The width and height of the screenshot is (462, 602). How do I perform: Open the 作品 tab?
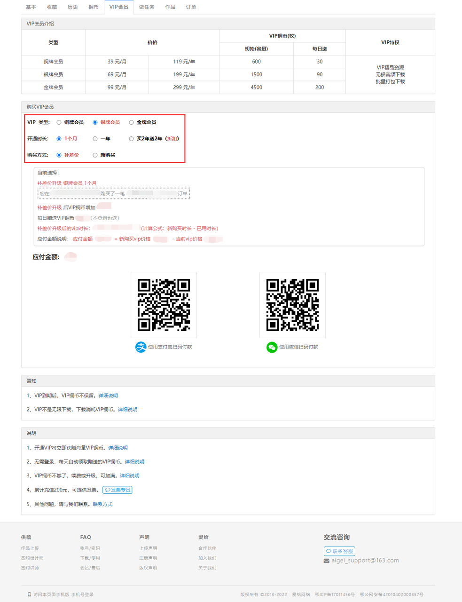coord(170,7)
